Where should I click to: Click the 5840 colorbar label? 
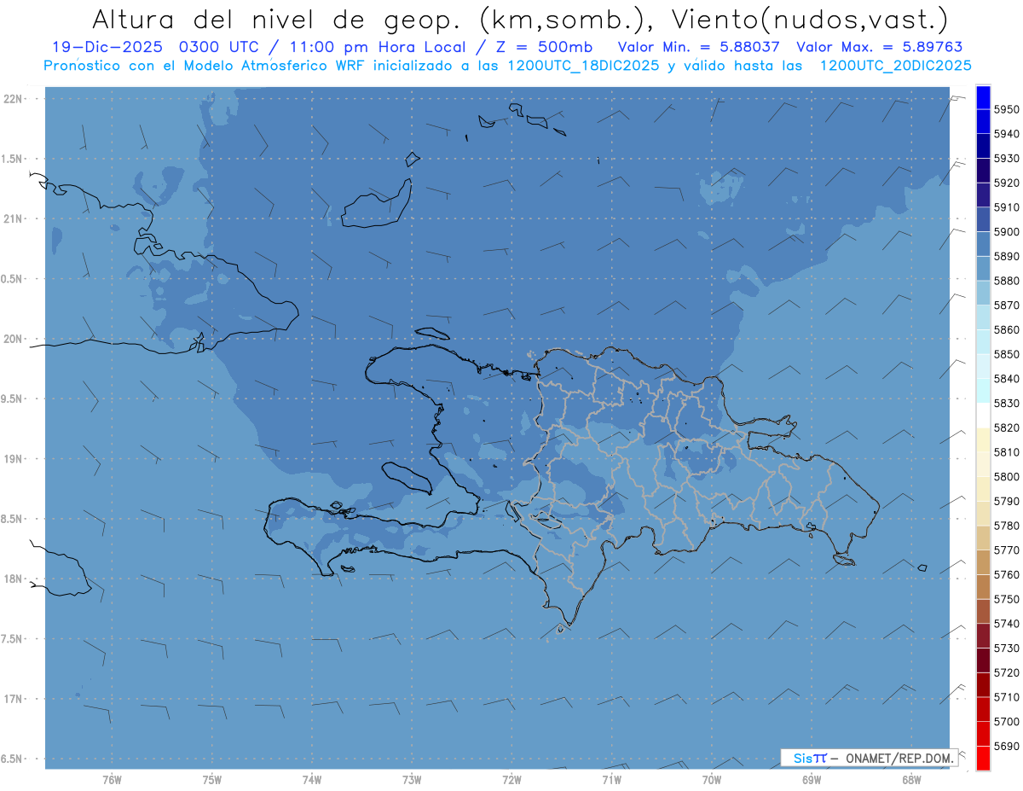(x=1007, y=379)
